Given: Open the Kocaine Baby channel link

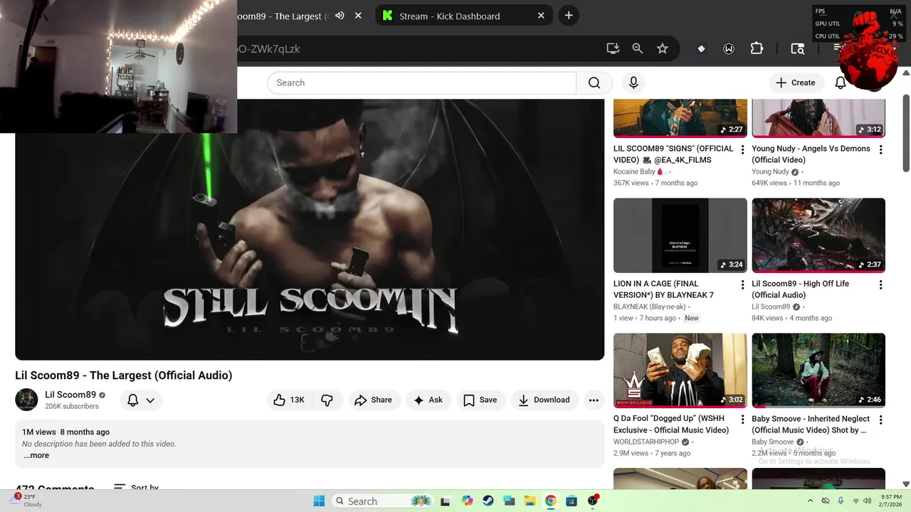Looking at the screenshot, I should coord(638,171).
